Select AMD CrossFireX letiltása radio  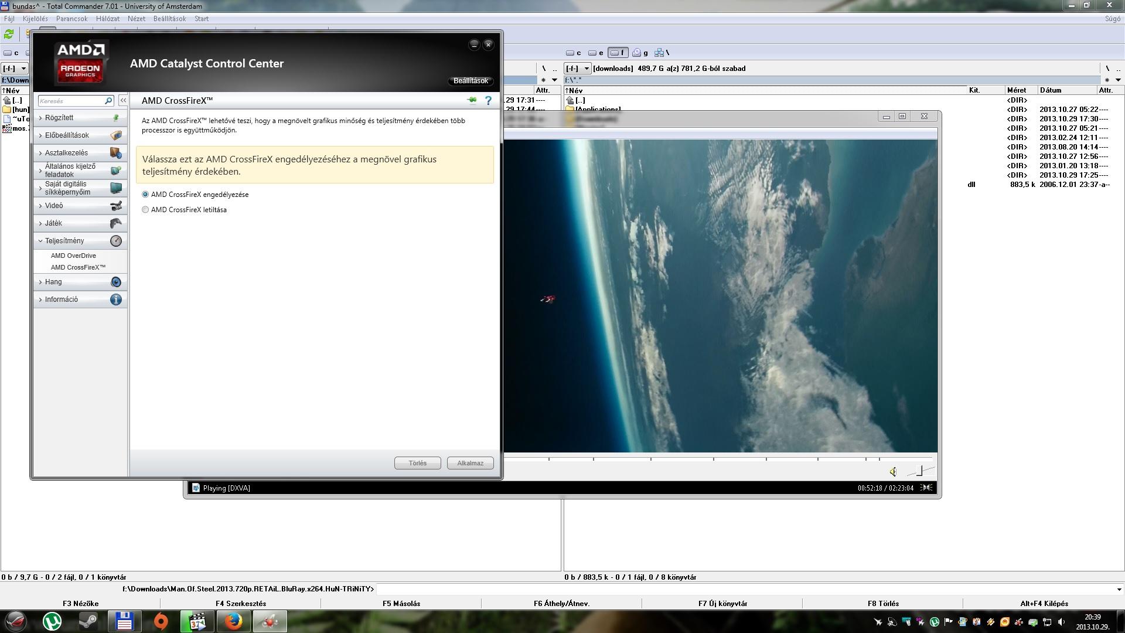point(145,210)
